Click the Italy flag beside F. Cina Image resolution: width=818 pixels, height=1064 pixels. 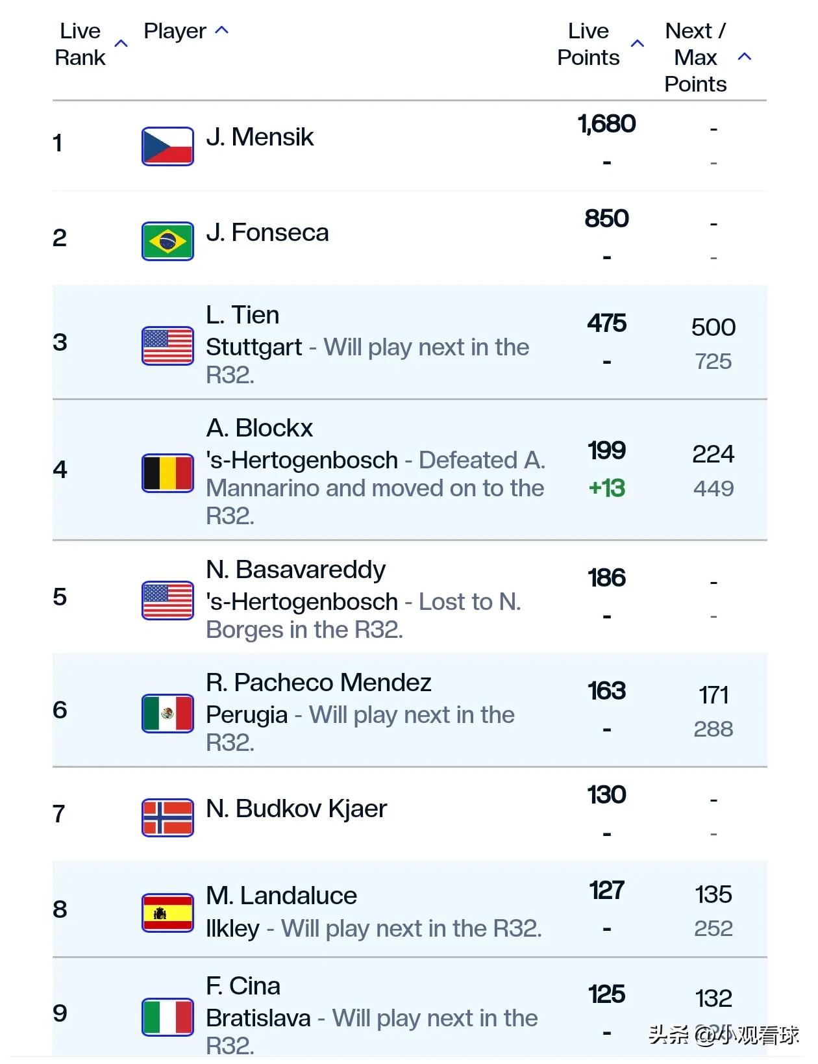click(167, 1017)
